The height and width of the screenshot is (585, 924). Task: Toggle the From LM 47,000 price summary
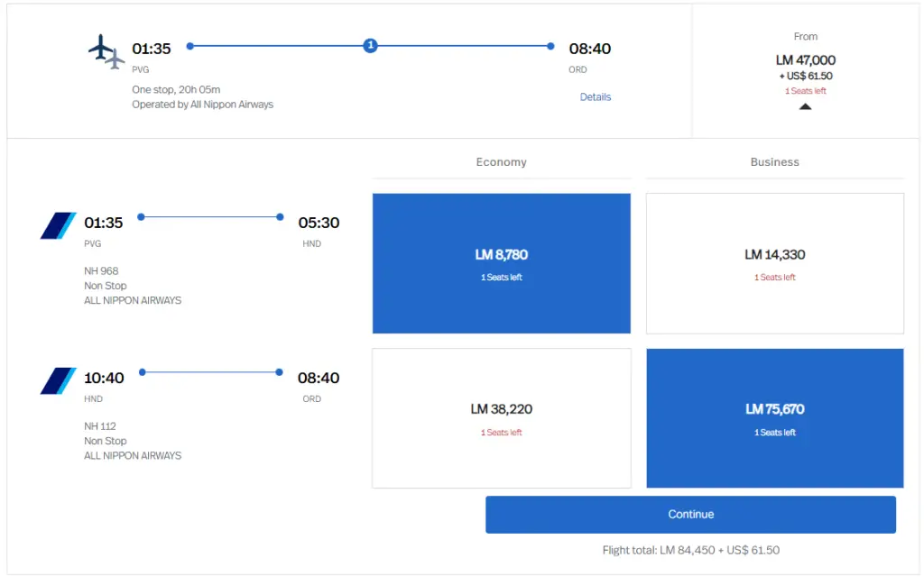[x=806, y=60]
